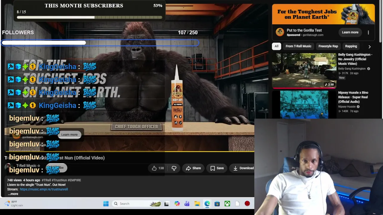Open Belly Gang Kushington No Jewelry title
The width and height of the screenshot is (383, 215).
click(x=355, y=59)
